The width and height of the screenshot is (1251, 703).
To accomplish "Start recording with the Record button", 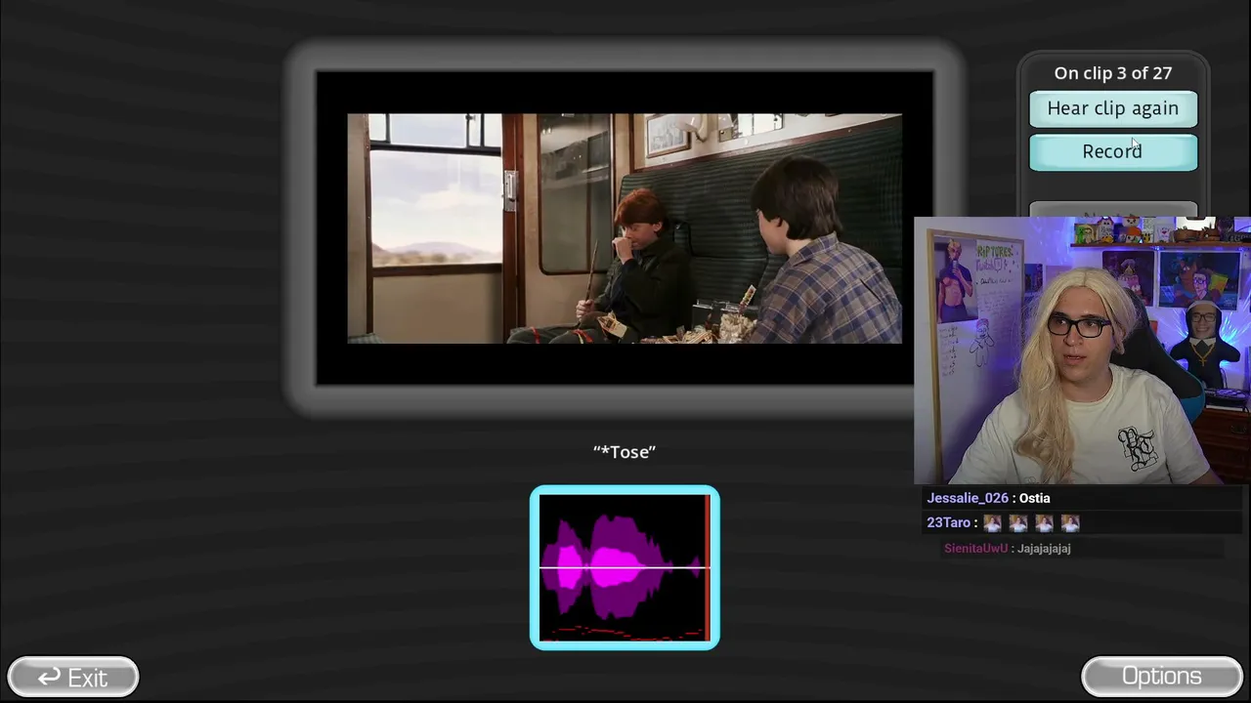I will pos(1113,151).
